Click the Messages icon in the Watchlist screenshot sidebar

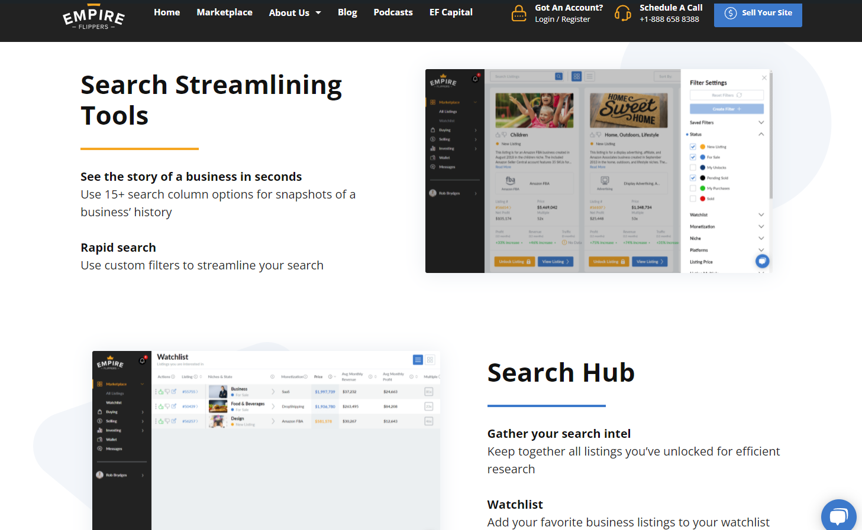pos(99,448)
